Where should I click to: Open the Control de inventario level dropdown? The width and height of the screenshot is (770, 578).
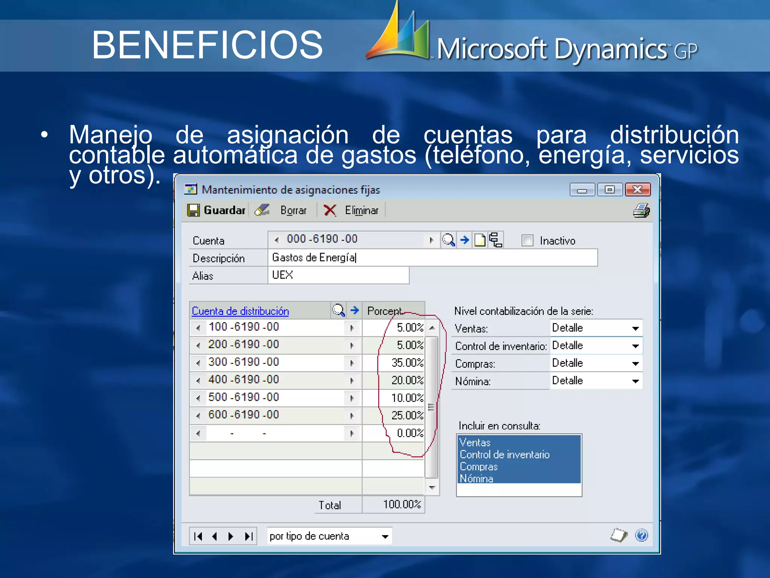[635, 346]
